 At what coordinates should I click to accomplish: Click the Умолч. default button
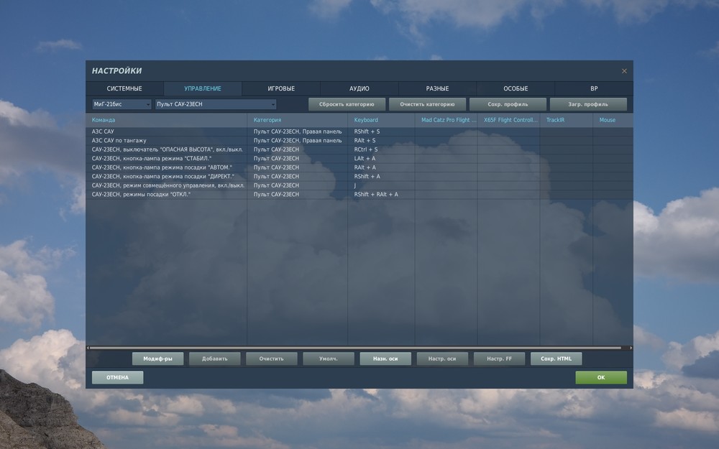(x=329, y=358)
